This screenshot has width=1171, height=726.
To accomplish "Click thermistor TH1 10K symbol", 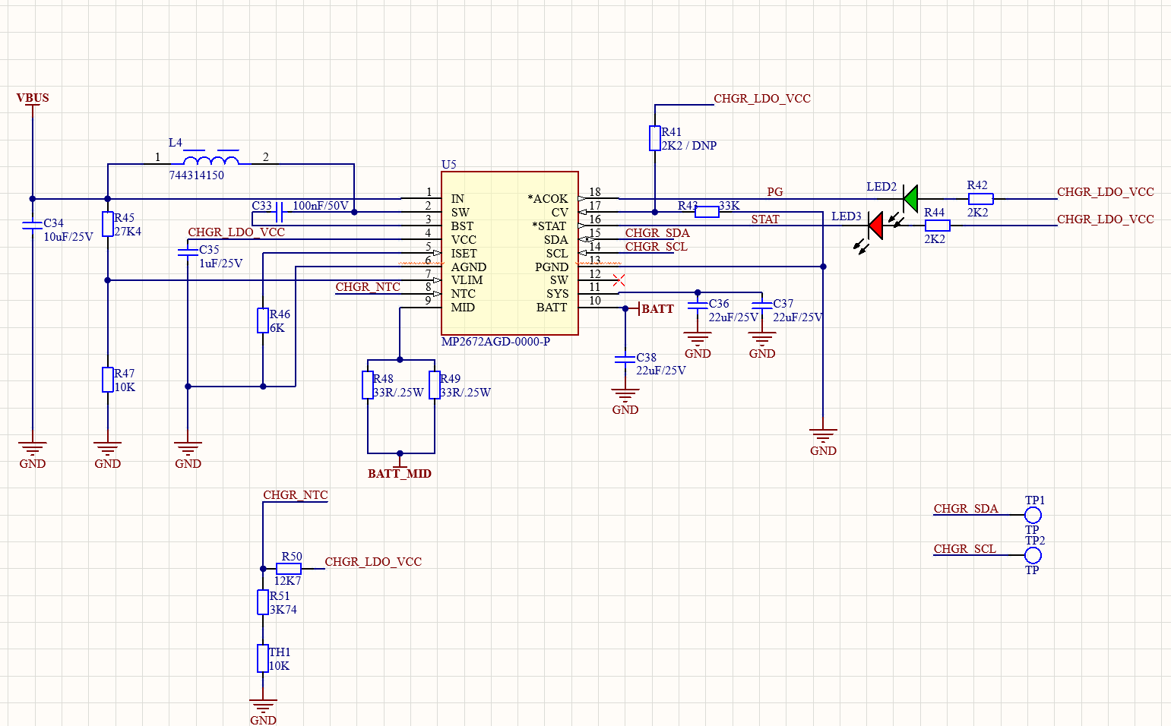I will coord(261,658).
